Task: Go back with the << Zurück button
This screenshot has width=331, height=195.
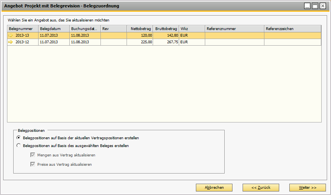Action: pos(261,188)
